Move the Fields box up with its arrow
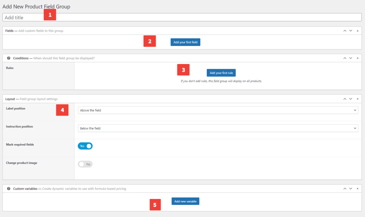This screenshot has width=365, height=217. point(345,31)
